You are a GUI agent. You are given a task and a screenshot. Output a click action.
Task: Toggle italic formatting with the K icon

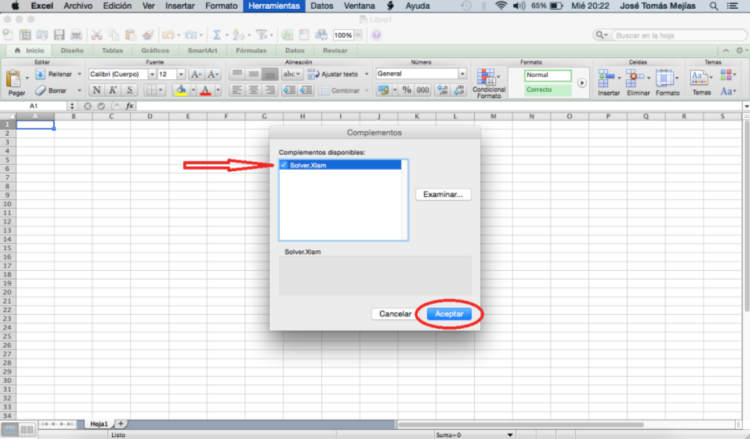pos(113,89)
